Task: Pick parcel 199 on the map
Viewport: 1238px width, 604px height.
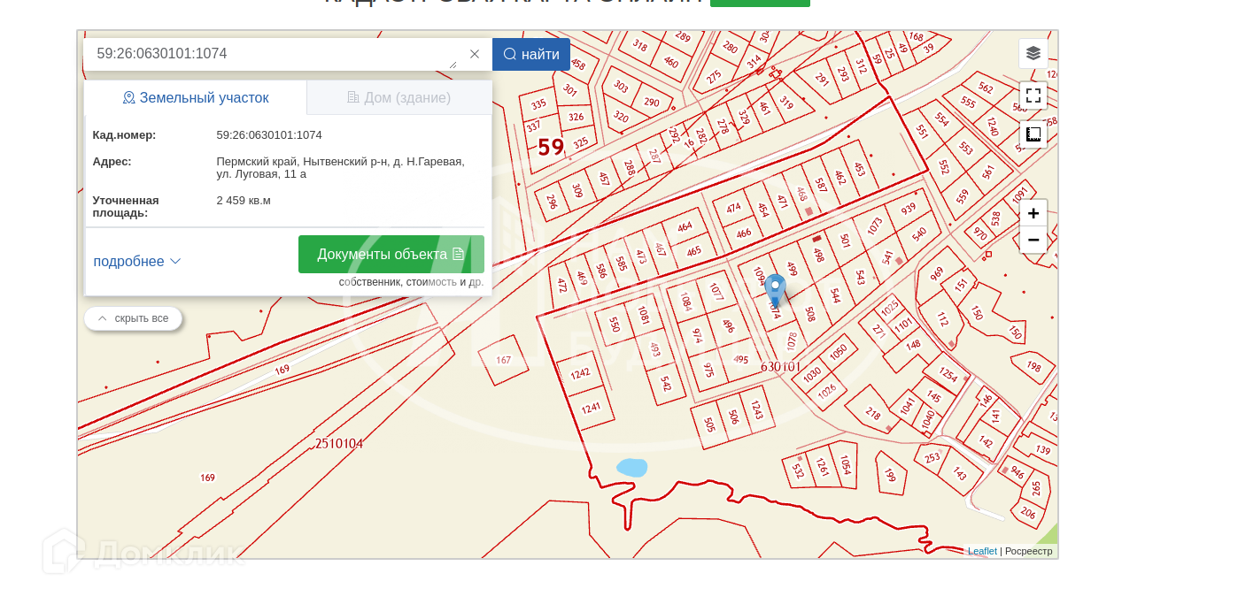Action: point(890,476)
